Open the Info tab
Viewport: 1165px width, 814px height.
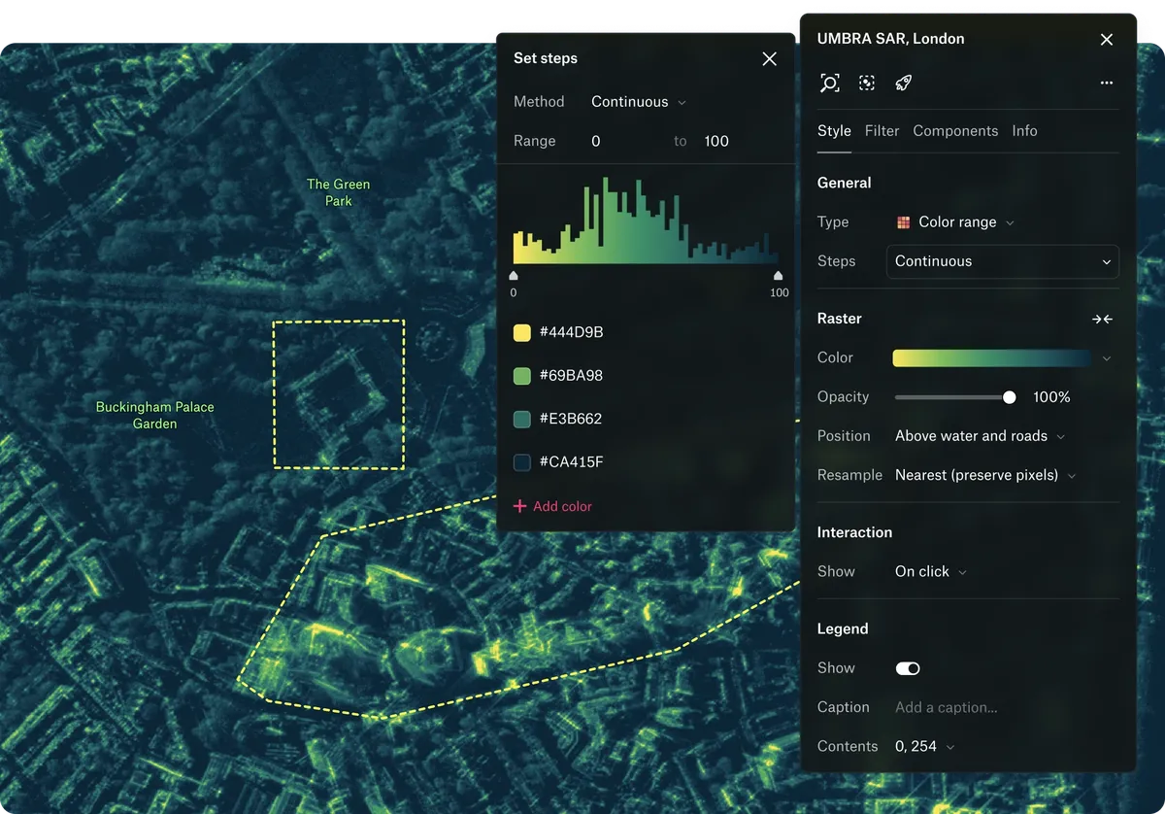click(1024, 131)
